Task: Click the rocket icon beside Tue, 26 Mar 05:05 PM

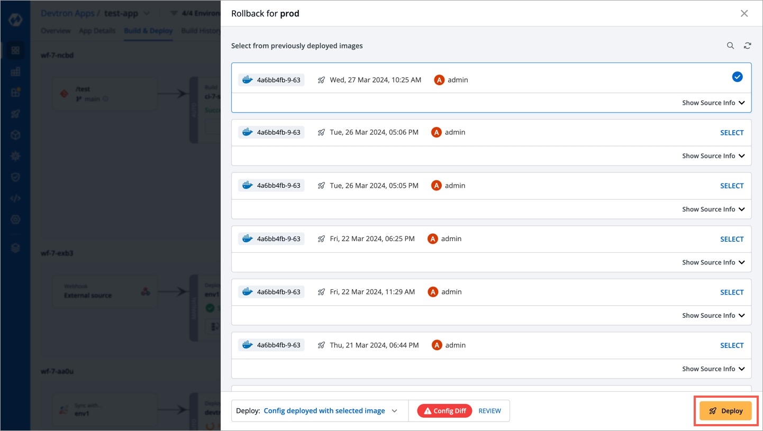Action: [x=321, y=186]
